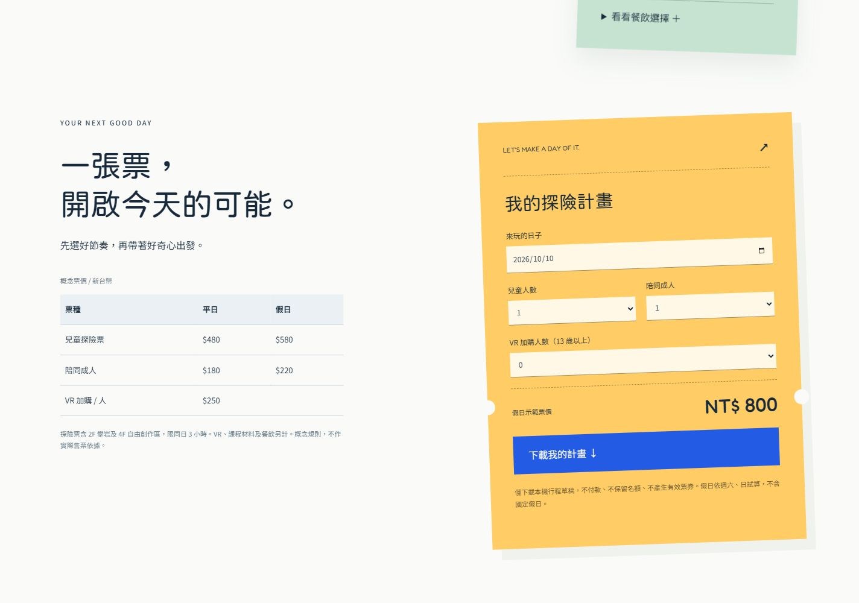Open the calendar picker icon in the date field
The height and width of the screenshot is (603, 859).
761,250
